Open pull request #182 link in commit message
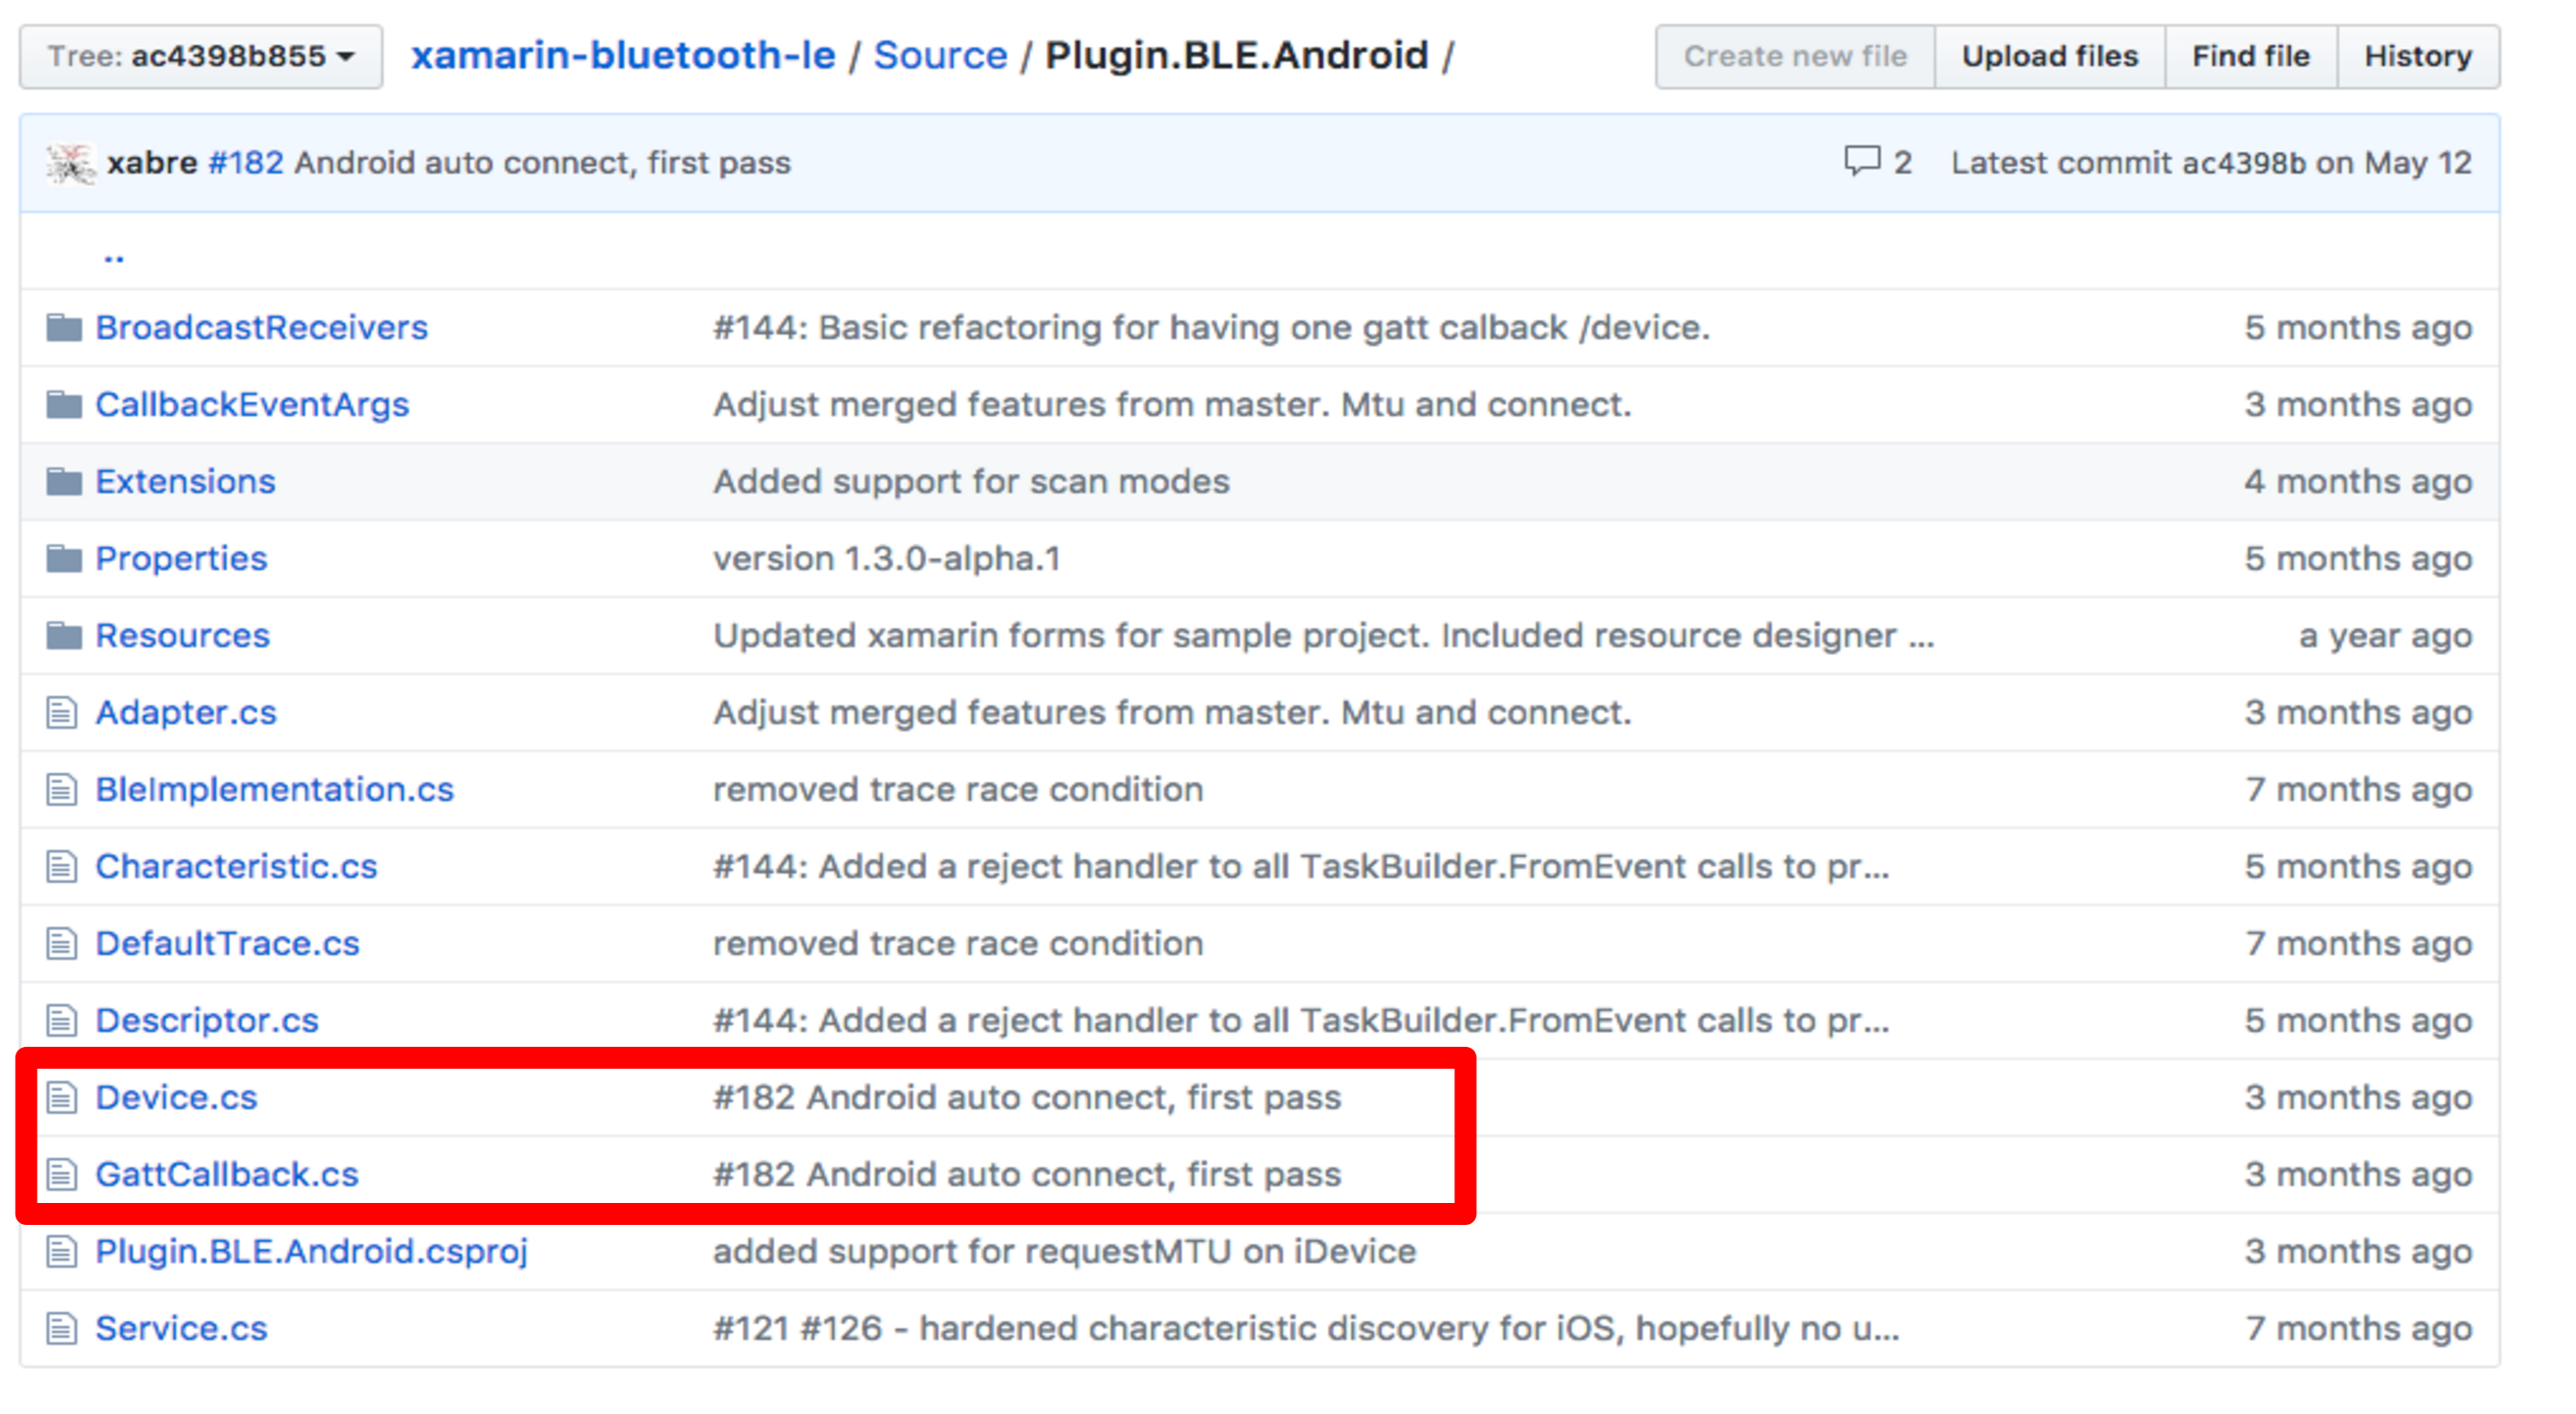 click(x=245, y=162)
